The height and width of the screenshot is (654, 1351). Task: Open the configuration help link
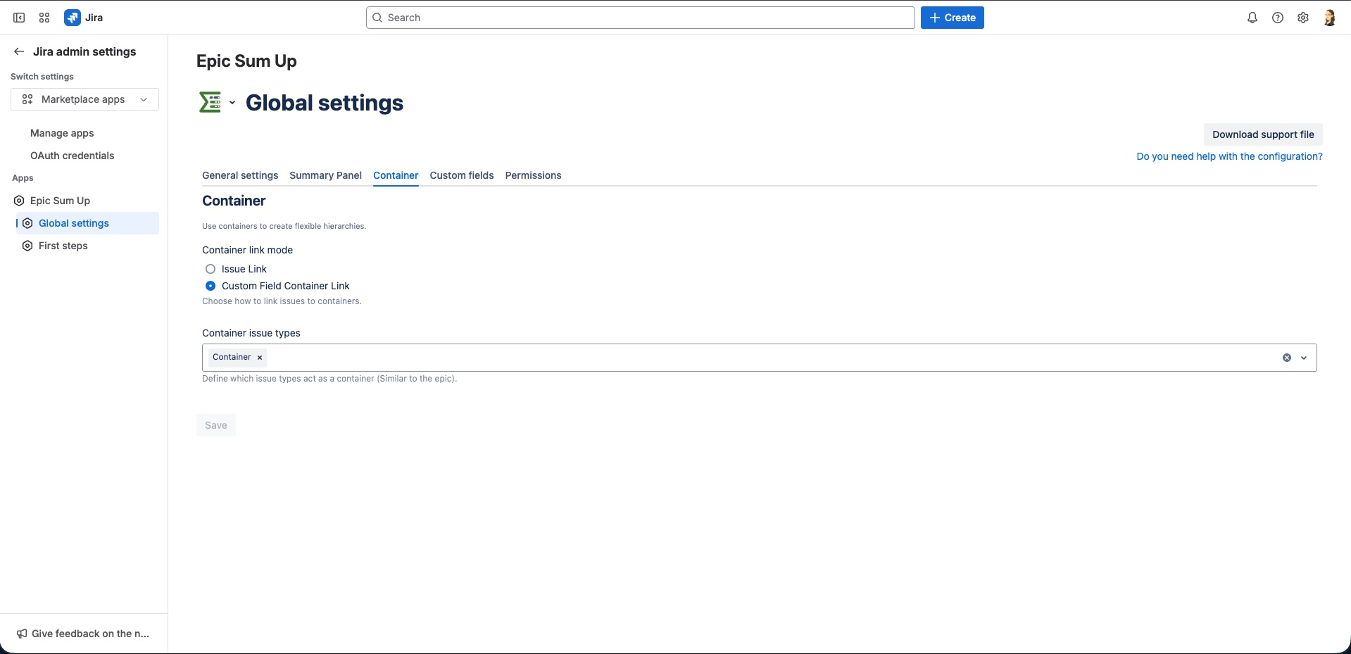click(1229, 156)
